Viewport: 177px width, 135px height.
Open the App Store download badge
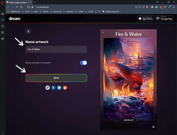(x=146, y=18)
